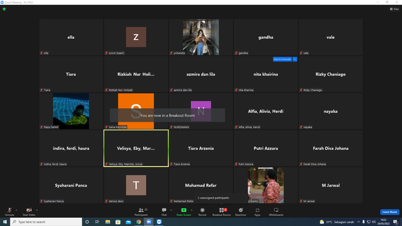Start recording with the Record button

pyautogui.click(x=202, y=212)
